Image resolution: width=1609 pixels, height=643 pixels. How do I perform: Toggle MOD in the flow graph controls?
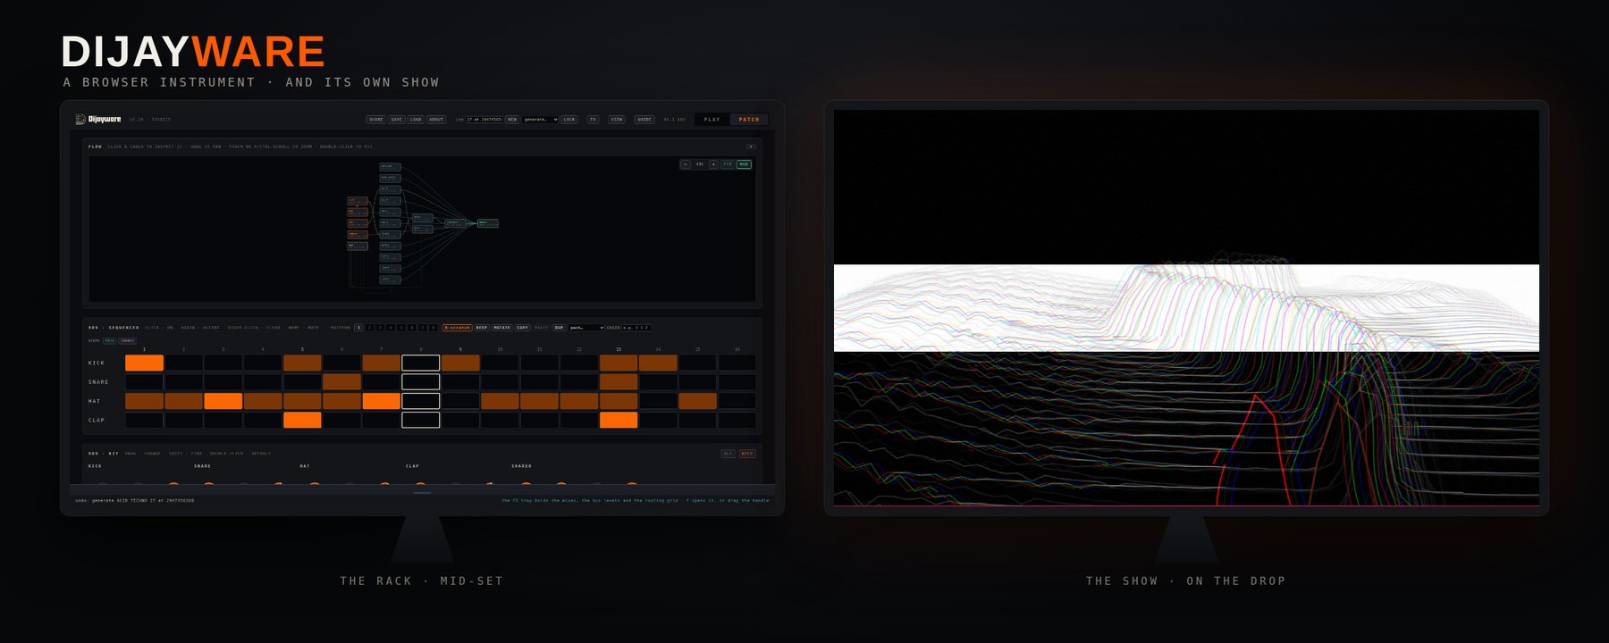tap(744, 164)
